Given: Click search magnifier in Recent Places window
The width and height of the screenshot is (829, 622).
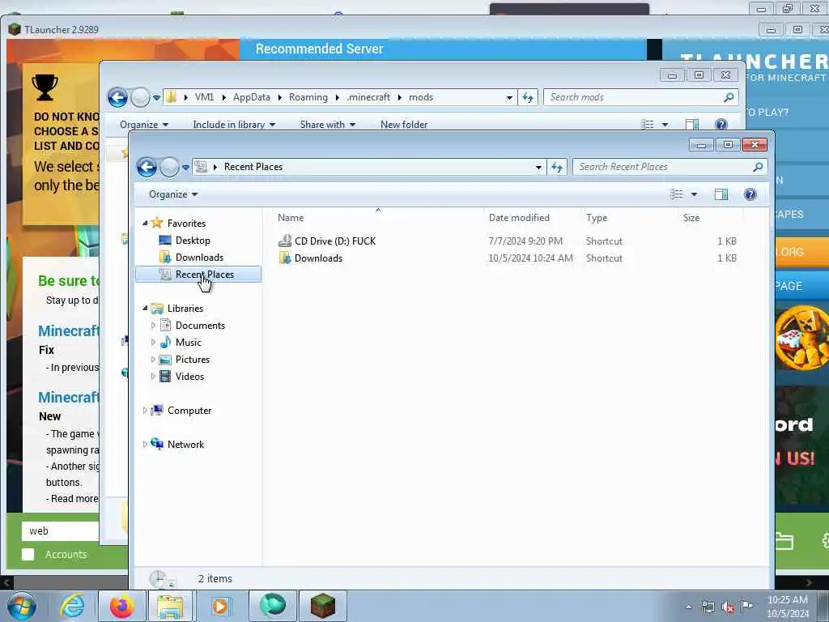Looking at the screenshot, I should click(x=758, y=167).
